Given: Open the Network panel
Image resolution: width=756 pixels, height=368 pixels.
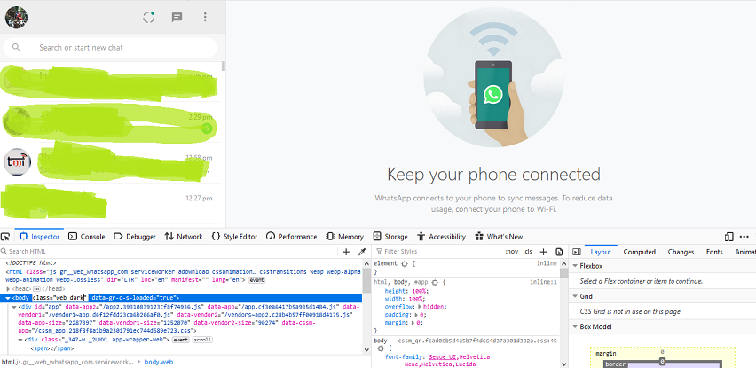Looking at the screenshot, I should 183,237.
